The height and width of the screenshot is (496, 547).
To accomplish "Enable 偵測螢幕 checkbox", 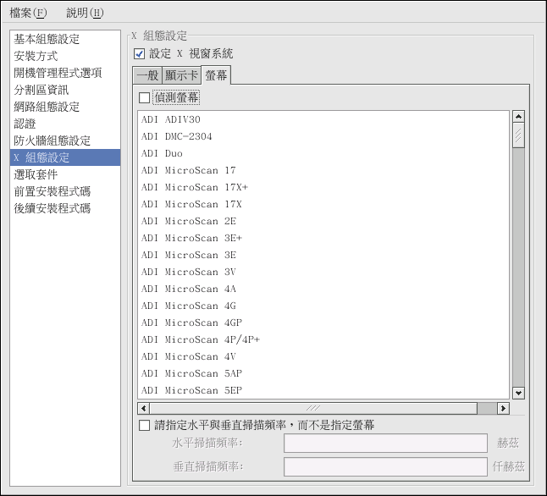I will click(145, 98).
